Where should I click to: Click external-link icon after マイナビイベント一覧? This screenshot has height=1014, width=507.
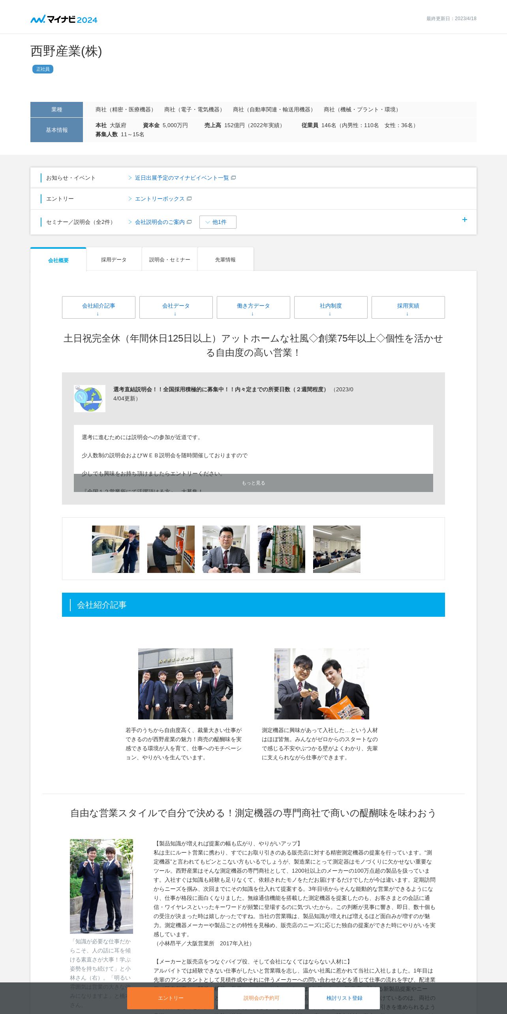(x=233, y=178)
